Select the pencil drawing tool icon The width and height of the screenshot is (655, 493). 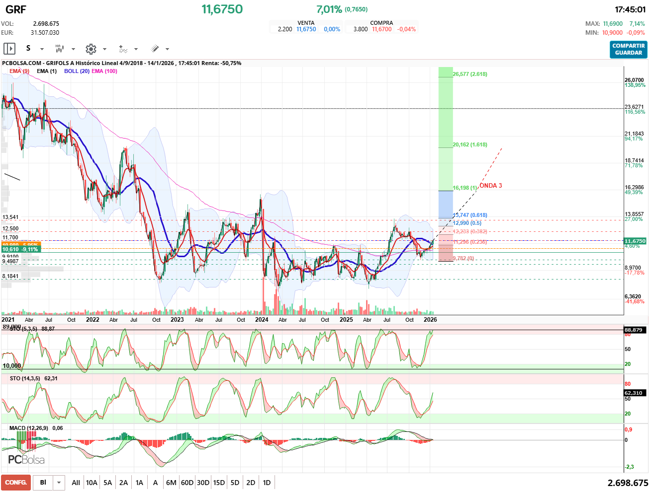click(155, 49)
